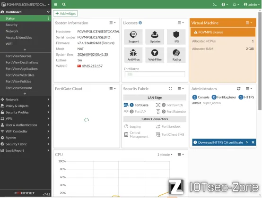Image resolution: width=262 pixels, height=198 pixels.
Task: Select the Status dashboard
Action: point(26,18)
